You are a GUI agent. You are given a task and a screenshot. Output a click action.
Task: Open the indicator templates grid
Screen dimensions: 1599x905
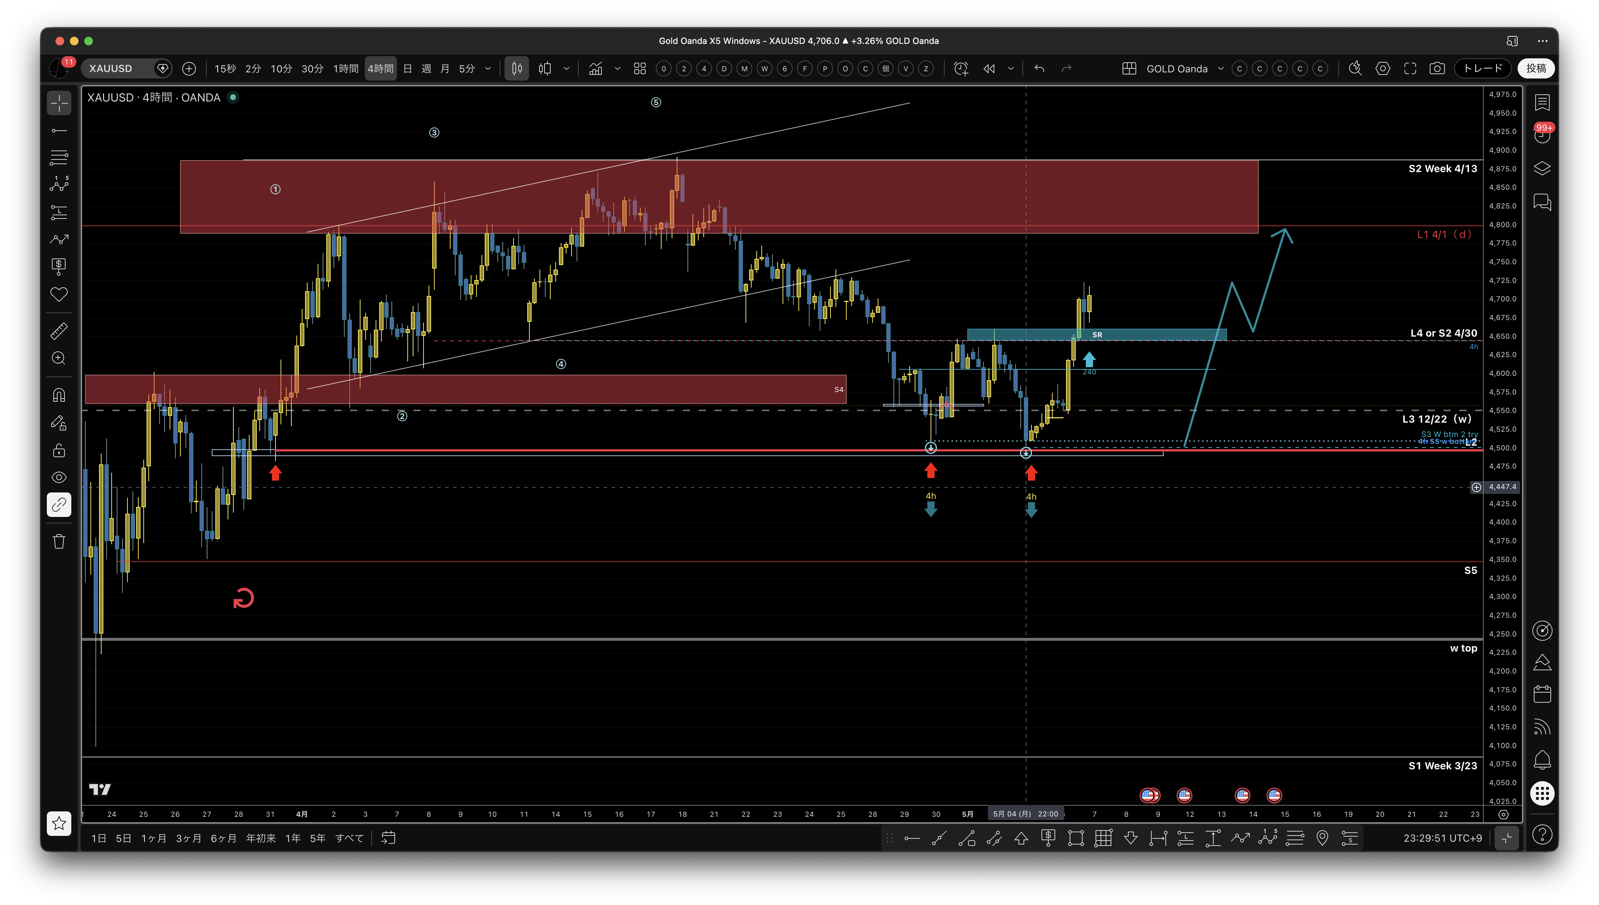(640, 68)
